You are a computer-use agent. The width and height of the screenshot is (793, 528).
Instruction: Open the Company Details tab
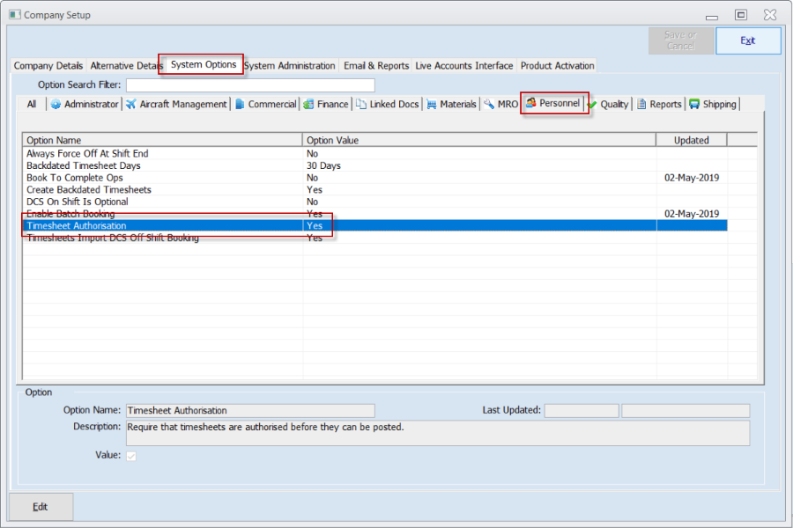tap(48, 66)
